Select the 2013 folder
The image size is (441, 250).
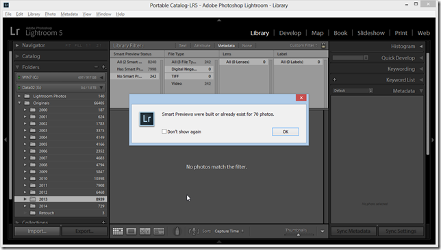point(61,199)
